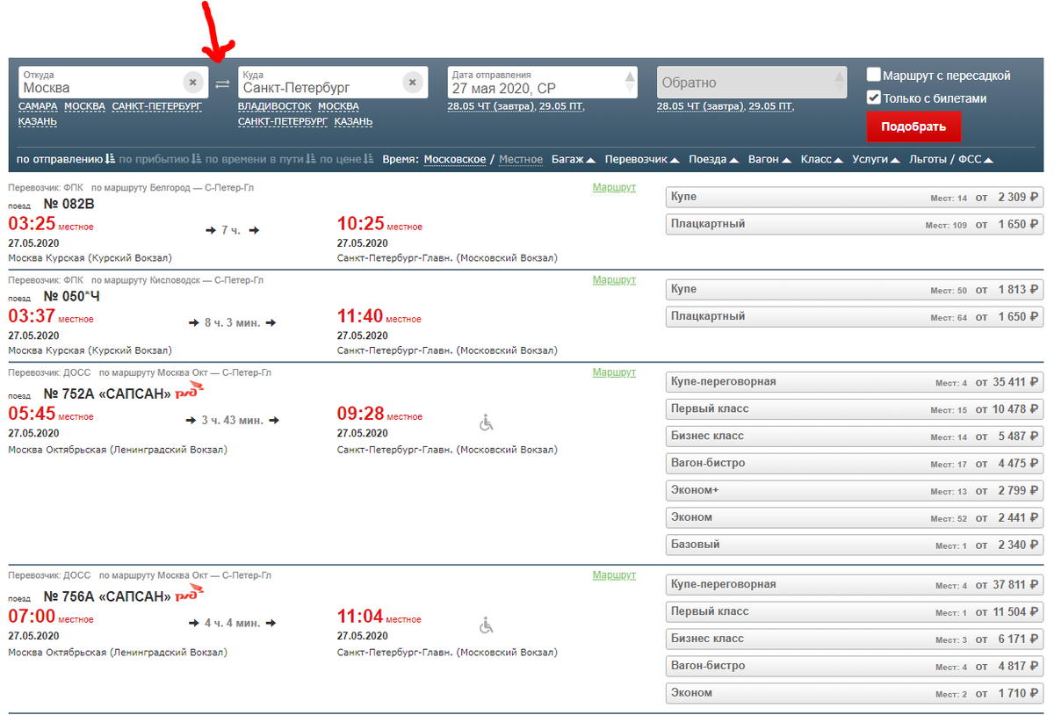Open Маршрут link for train 752A
1054x715 pixels.
(x=614, y=372)
